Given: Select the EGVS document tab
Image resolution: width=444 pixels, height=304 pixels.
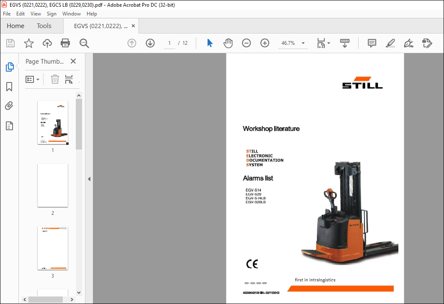Looking at the screenshot, I should click(100, 26).
